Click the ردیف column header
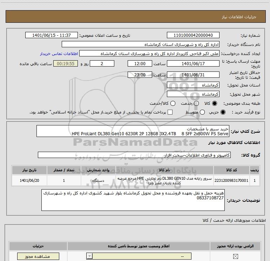The width and height of the screenshot is (270, 261). coord(254,170)
